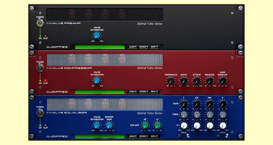Toggle the Invalve Equaliser power switch
This screenshot has height=145, width=273.
pyautogui.click(x=40, y=113)
